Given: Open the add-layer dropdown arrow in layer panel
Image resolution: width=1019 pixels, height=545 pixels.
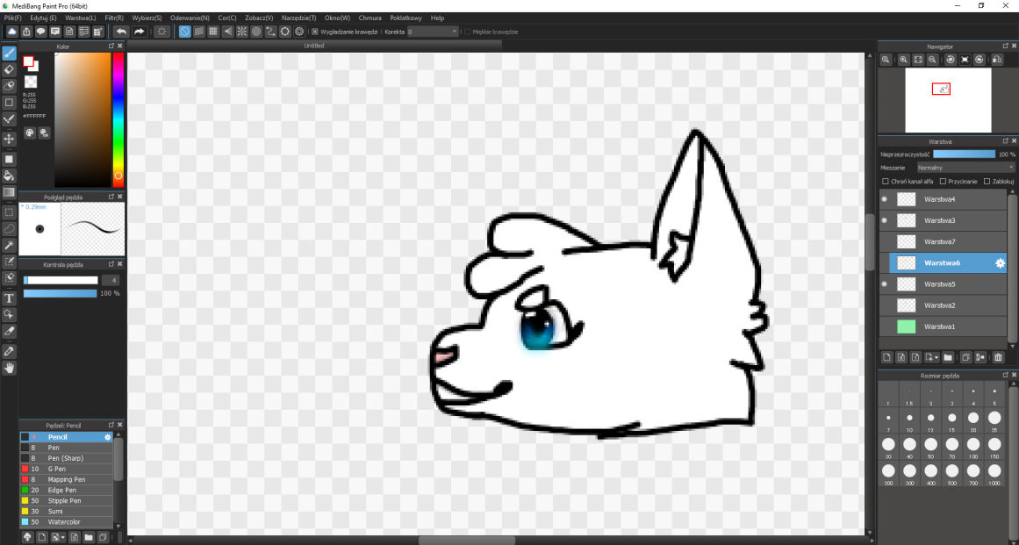Looking at the screenshot, I should 937,358.
